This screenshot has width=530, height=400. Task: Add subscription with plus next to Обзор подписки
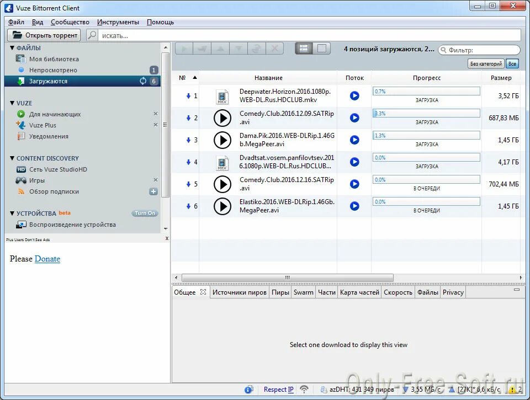(153, 191)
